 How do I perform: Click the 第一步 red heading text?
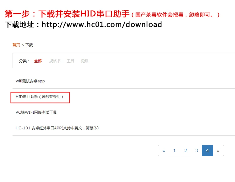point(17,14)
